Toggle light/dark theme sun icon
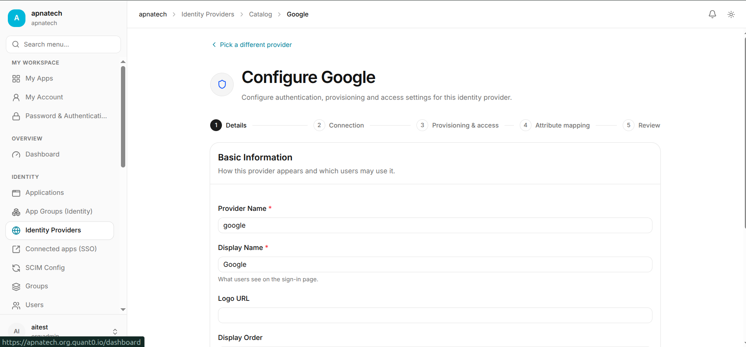This screenshot has width=746, height=347. tap(731, 14)
